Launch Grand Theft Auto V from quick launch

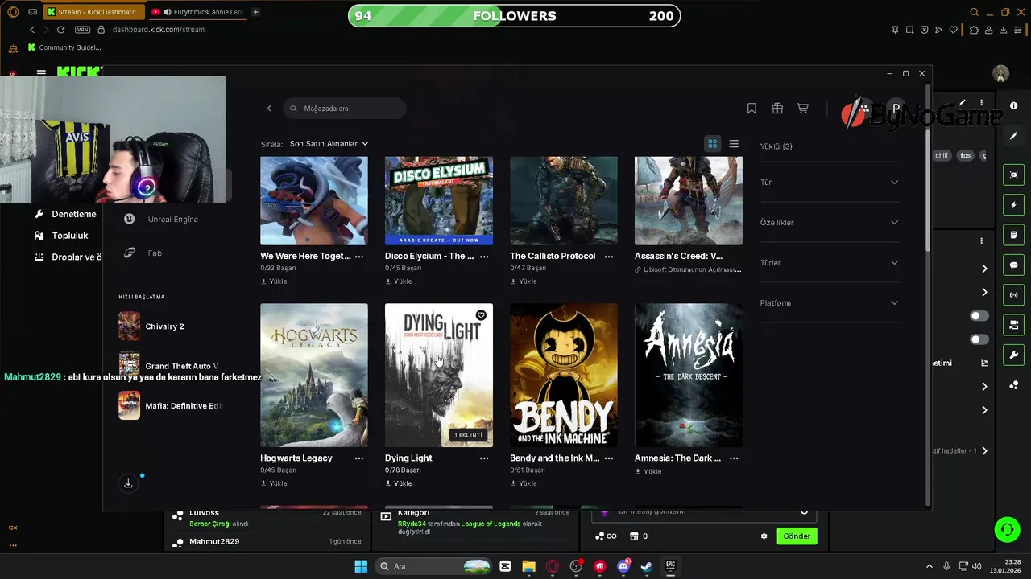pyautogui.click(x=169, y=366)
